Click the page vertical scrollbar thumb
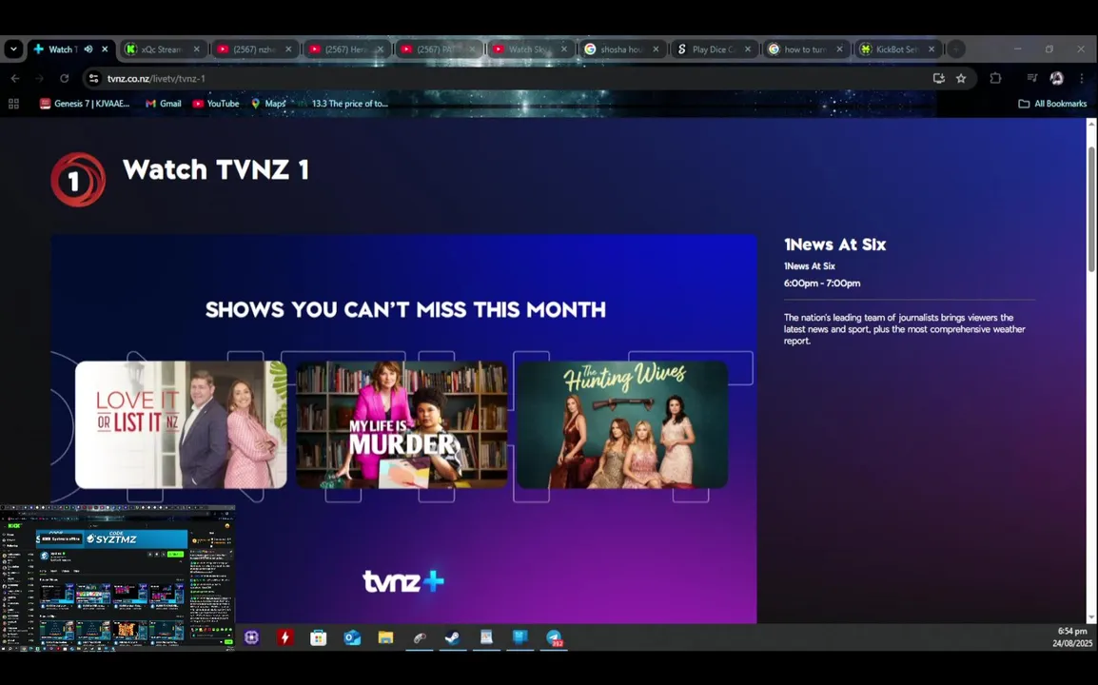Image resolution: width=1098 pixels, height=685 pixels. (1091, 208)
